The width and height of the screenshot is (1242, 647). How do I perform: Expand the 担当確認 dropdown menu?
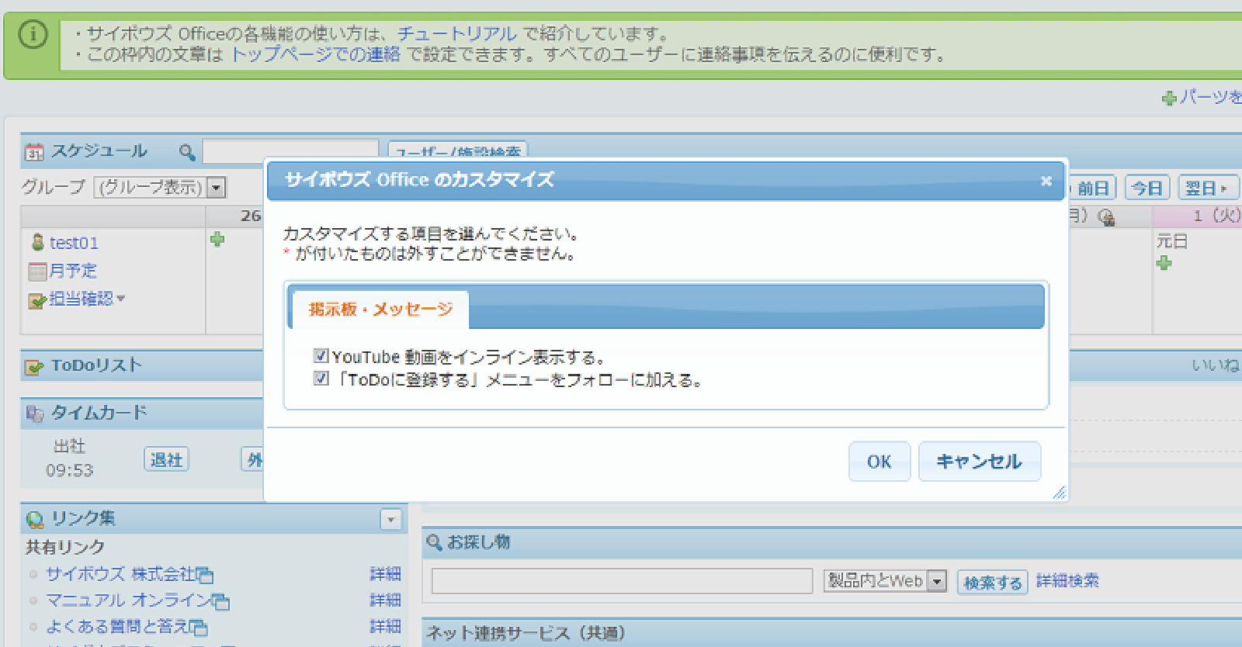(120, 299)
